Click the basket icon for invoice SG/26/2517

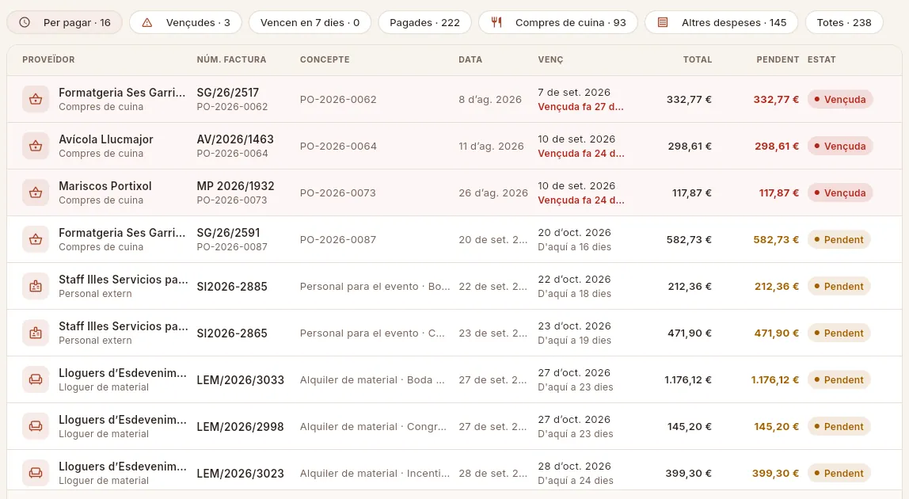point(36,99)
